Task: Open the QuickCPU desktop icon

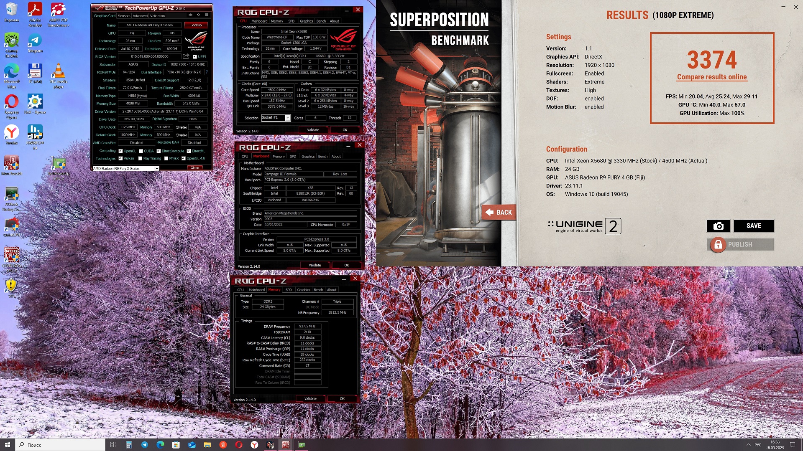Action: click(11, 227)
